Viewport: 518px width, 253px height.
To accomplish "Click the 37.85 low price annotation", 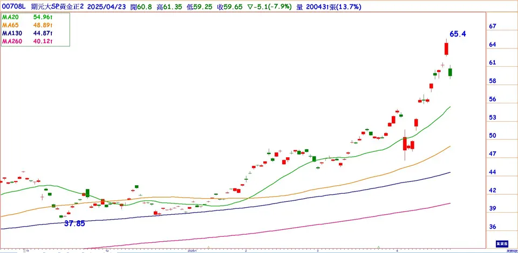I will click(x=74, y=223).
